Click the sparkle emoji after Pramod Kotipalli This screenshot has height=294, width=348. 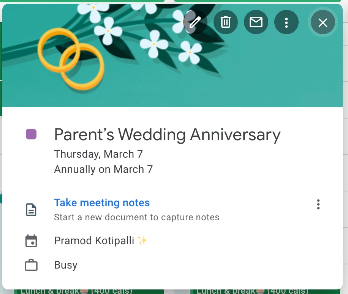coord(142,240)
